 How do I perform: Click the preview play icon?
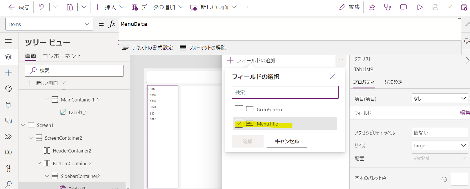[x=420, y=7]
